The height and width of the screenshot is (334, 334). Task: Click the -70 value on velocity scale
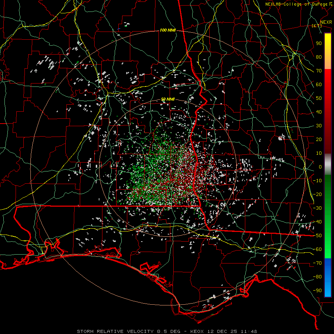point(317,263)
